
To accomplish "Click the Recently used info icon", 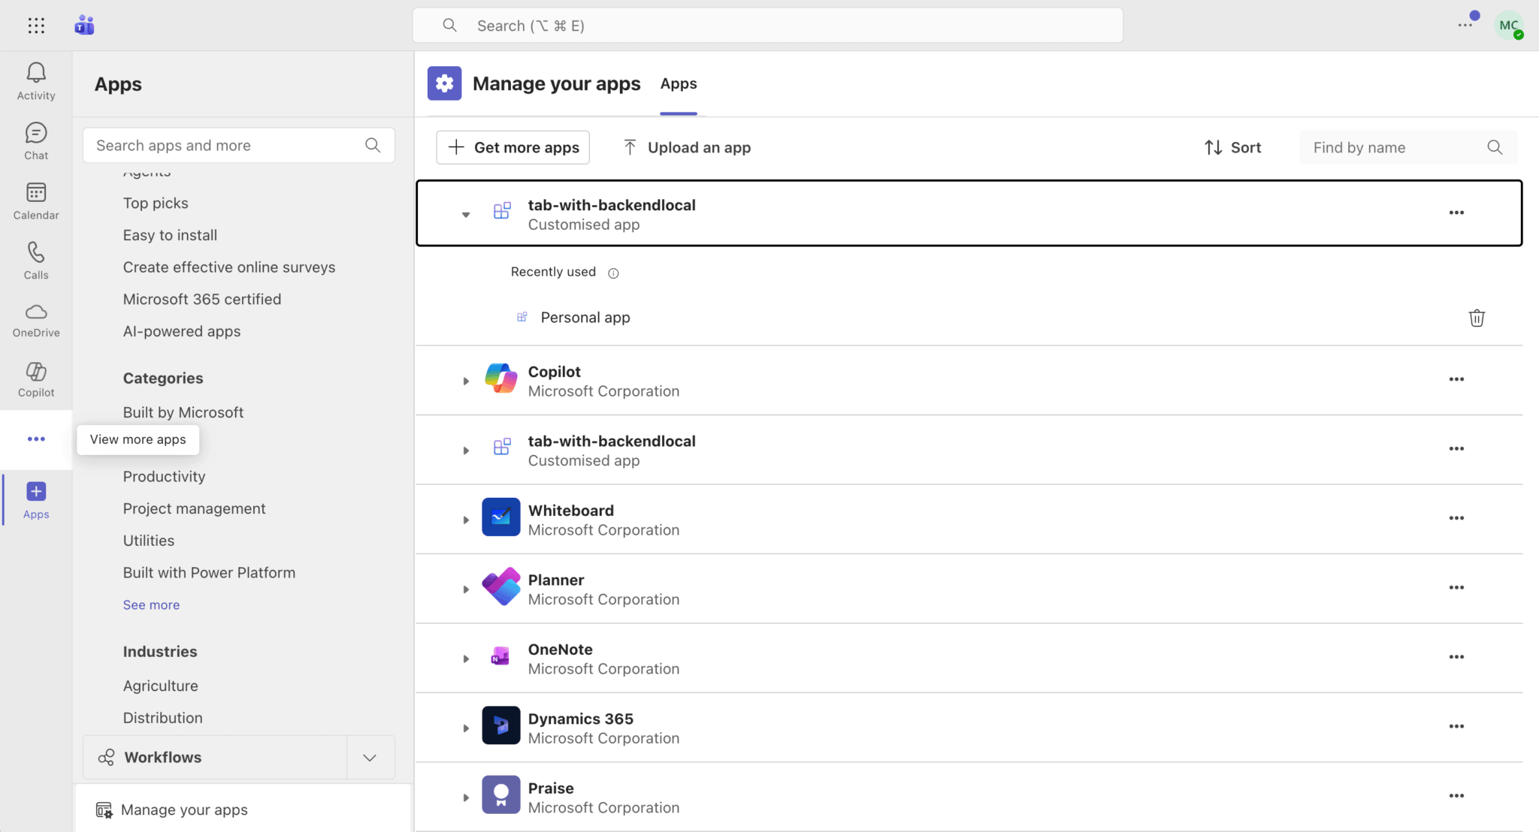I will point(613,273).
